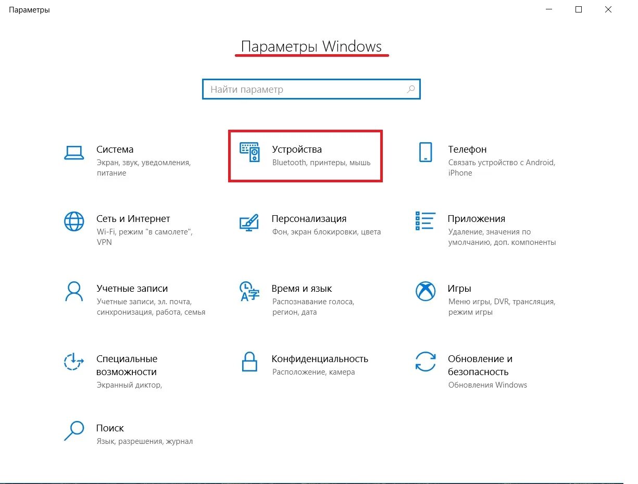Image resolution: width=638 pixels, height=484 pixels.
Task: Open the Поиск magnifier category icon
Action: tap(73, 431)
